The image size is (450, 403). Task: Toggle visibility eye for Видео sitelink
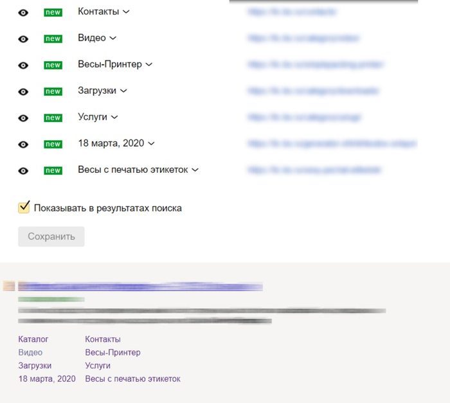click(23, 39)
